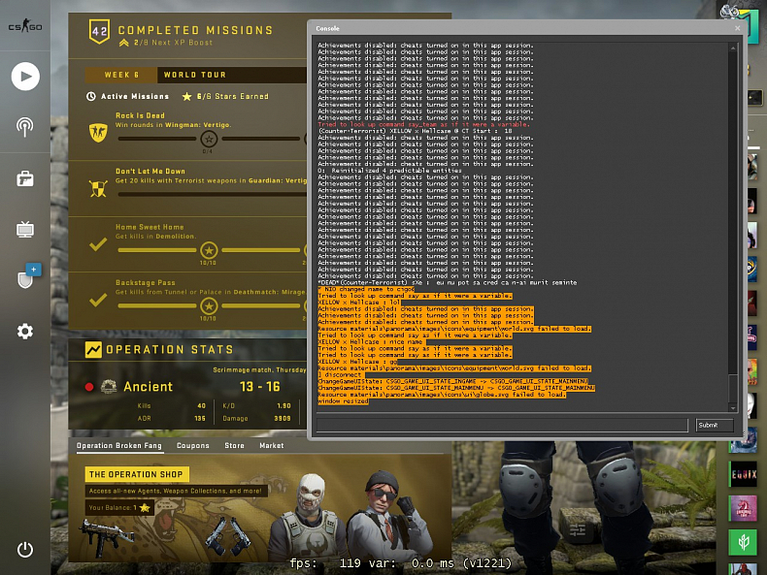Select the World Tour tab
The height and width of the screenshot is (575, 767).
point(195,75)
